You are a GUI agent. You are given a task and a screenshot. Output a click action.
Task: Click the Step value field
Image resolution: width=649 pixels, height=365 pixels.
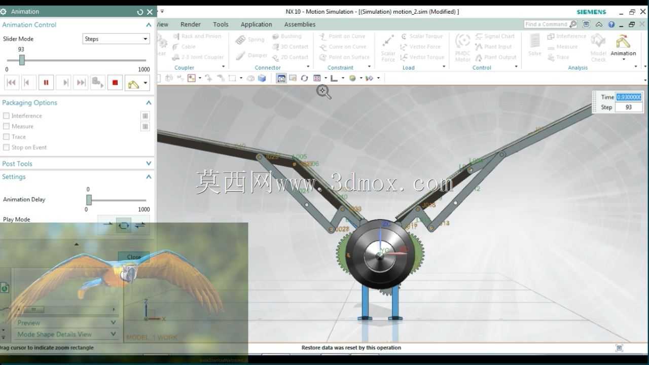(629, 107)
